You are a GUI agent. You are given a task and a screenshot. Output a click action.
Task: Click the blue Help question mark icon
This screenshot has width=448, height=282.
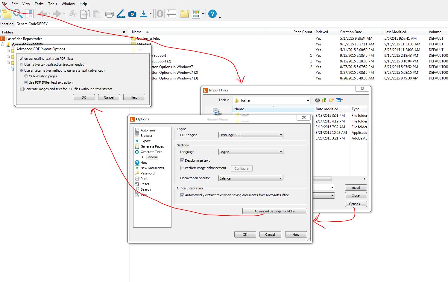212,14
